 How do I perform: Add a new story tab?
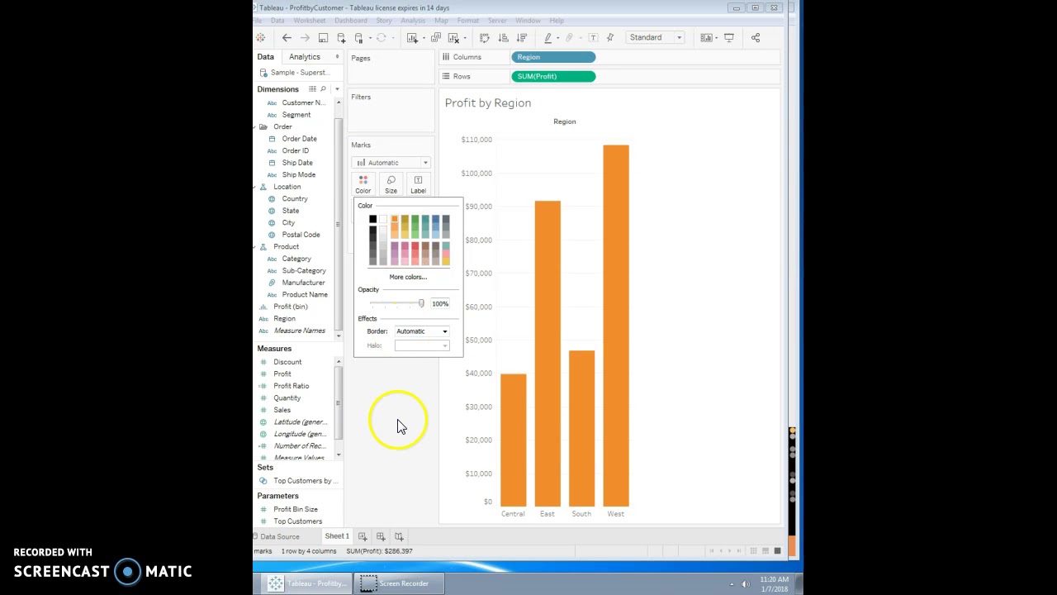399,536
